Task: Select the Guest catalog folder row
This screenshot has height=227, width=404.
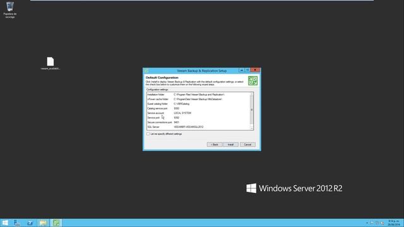Action: click(x=198, y=103)
